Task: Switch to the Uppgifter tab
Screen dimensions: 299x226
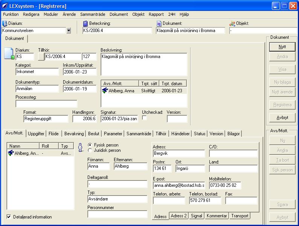Action: [36, 134]
